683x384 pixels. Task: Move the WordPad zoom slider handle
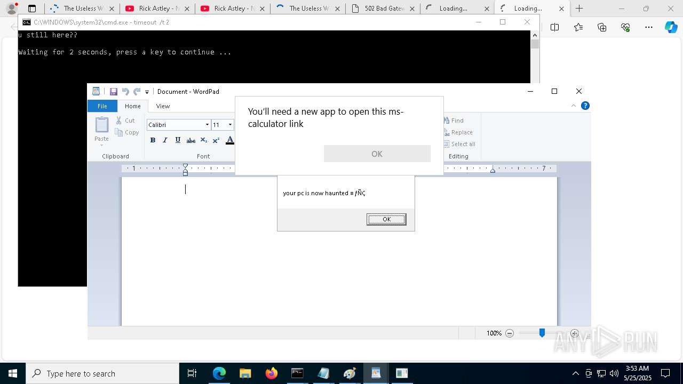(x=542, y=333)
